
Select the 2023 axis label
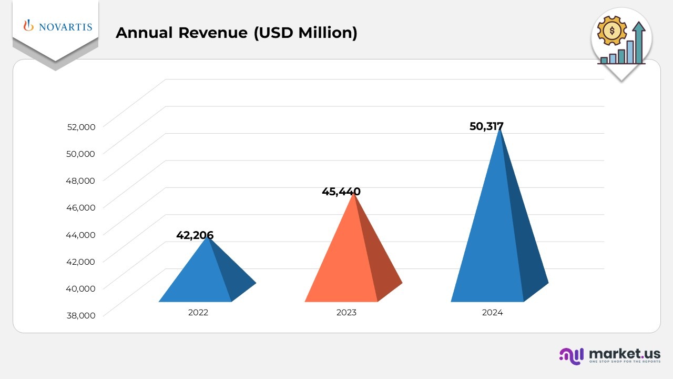coord(345,312)
